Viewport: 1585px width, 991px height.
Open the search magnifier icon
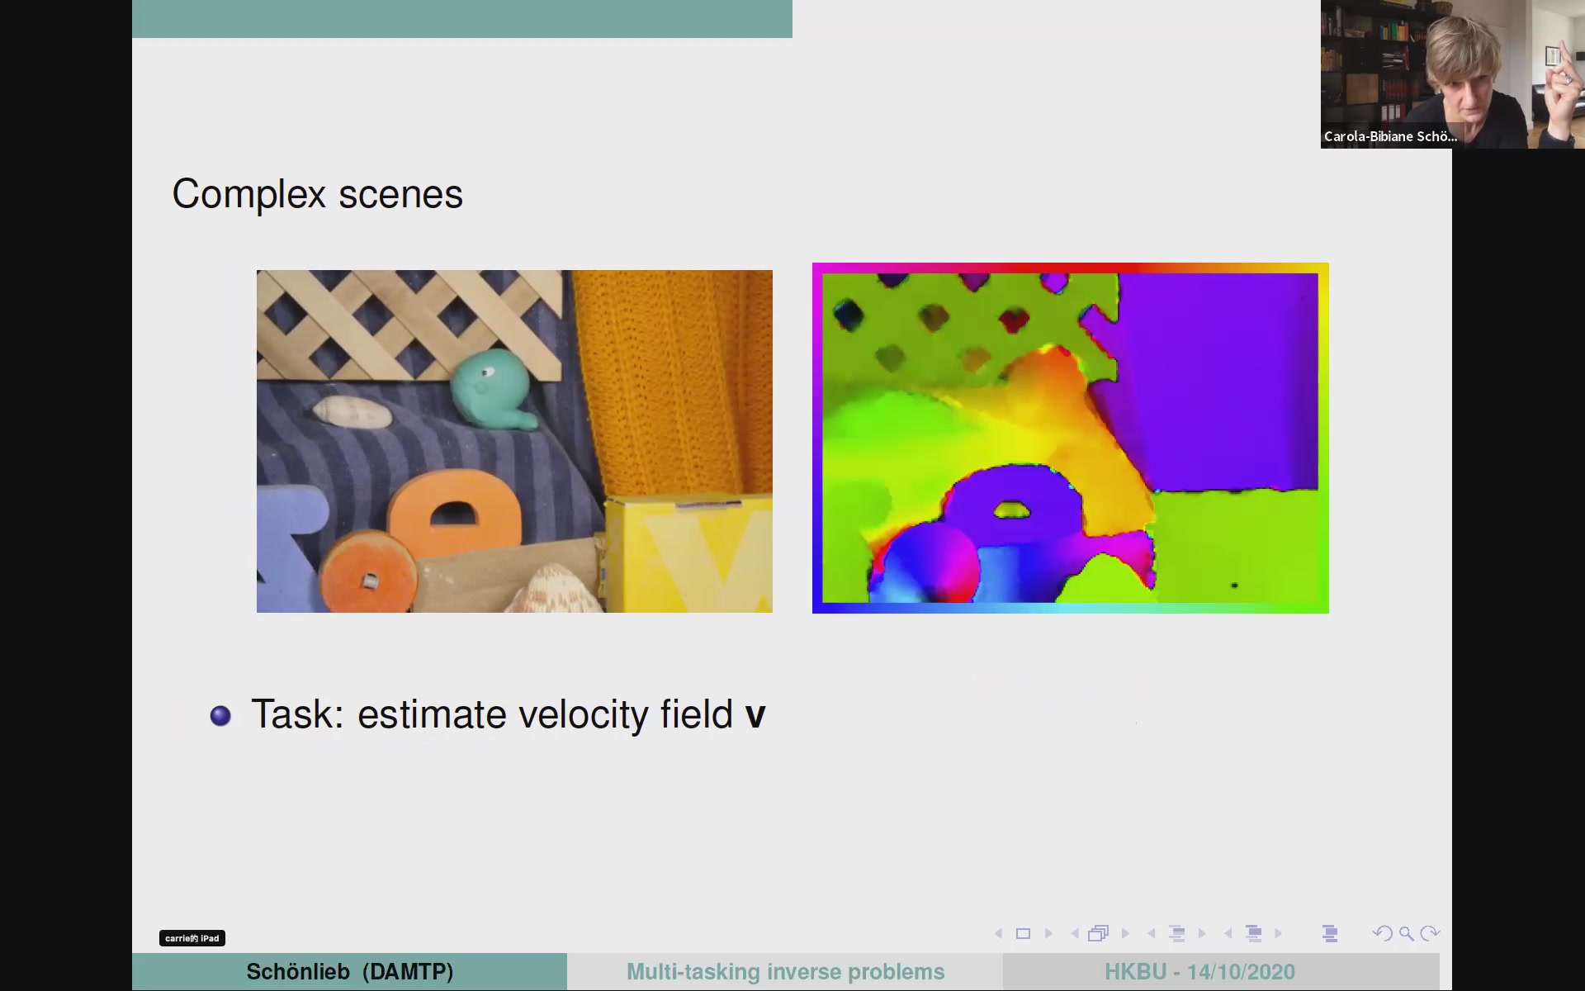(x=1407, y=934)
